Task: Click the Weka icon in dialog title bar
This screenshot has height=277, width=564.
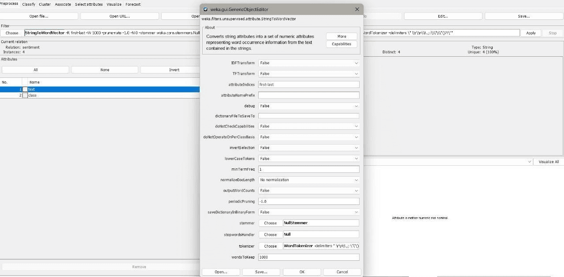Action: click(x=205, y=9)
